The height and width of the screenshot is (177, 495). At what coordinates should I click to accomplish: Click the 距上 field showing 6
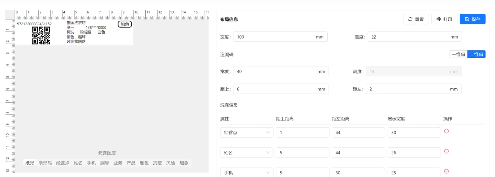[x=281, y=89]
